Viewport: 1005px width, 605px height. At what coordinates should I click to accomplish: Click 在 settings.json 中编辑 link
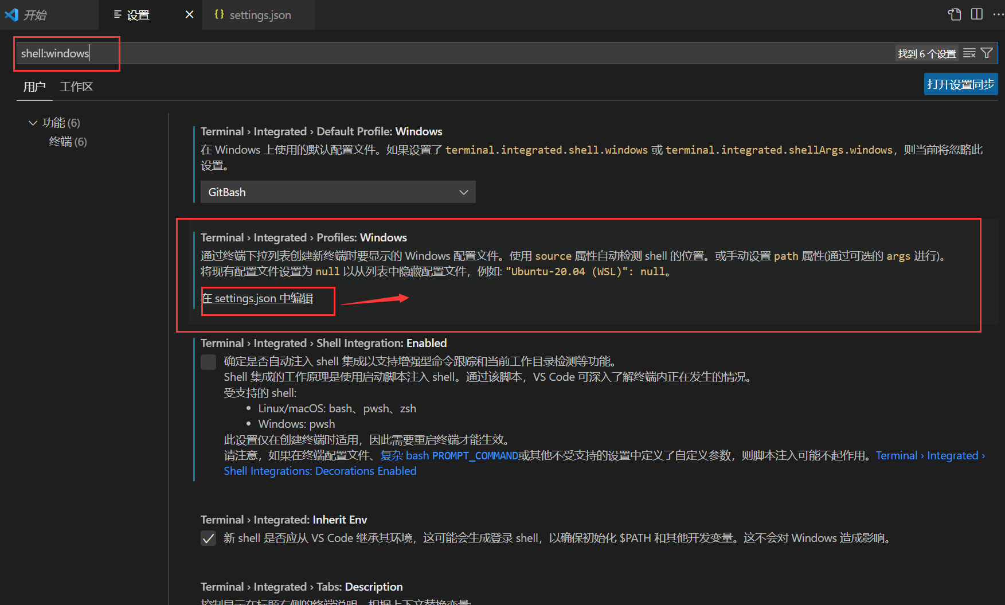[x=257, y=298]
